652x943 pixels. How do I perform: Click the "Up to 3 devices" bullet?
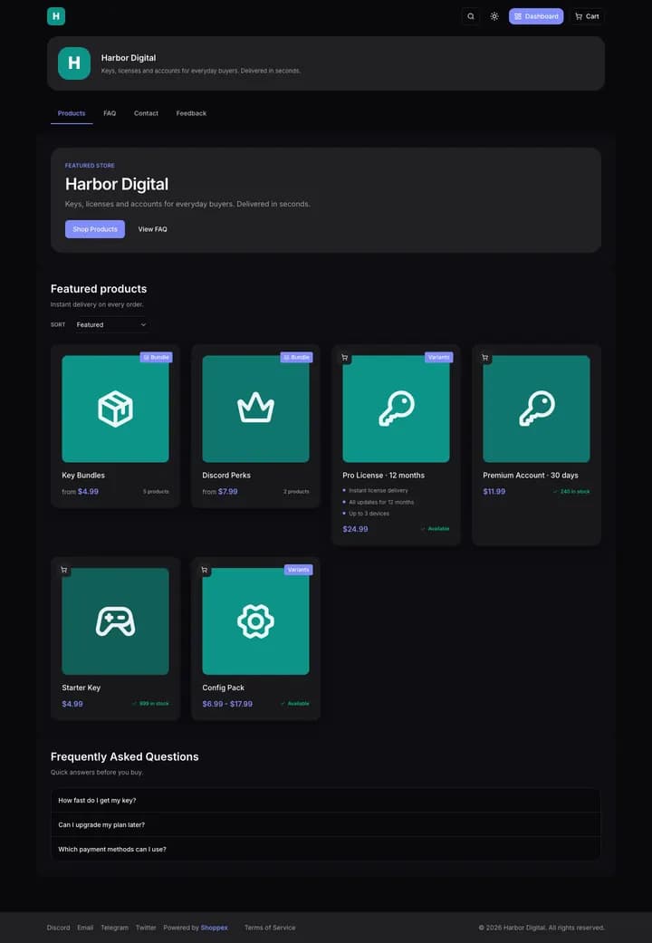coord(369,514)
